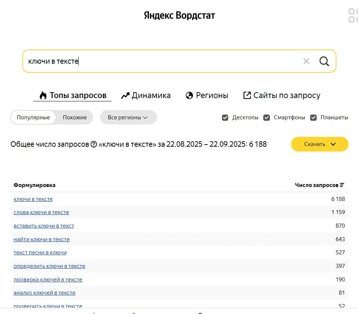358x314 pixels.
Task: Click the 527 count cell
Action: 340,253
